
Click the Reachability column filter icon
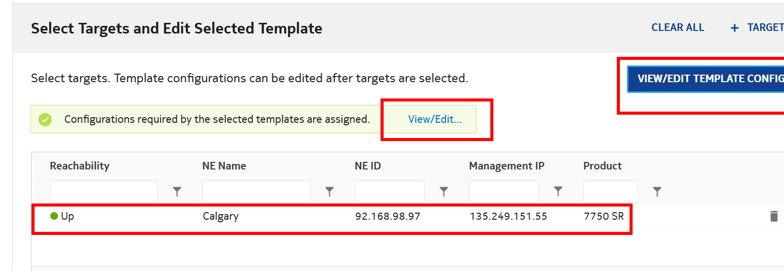(x=177, y=192)
